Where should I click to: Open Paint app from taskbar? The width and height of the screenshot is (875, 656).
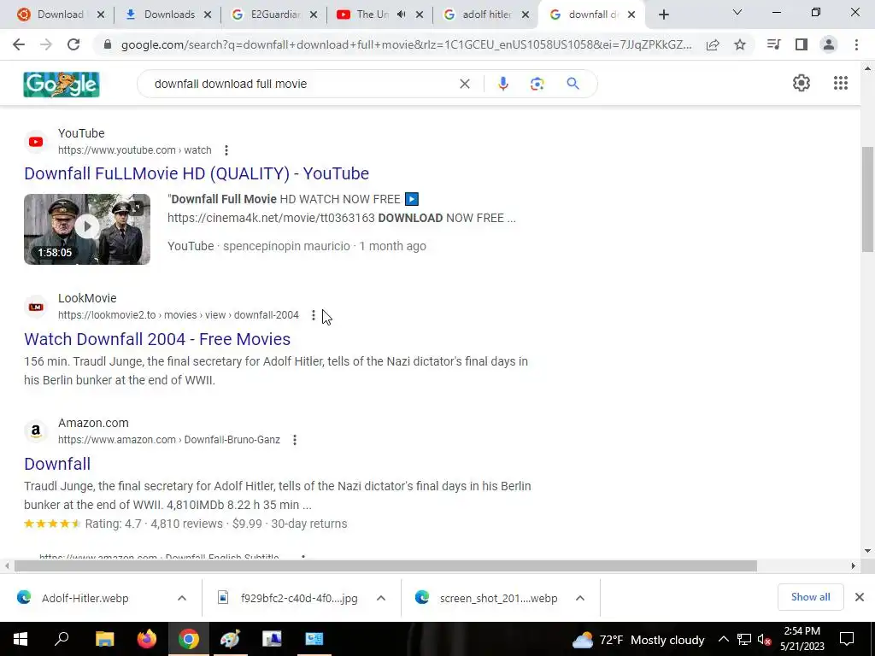pyautogui.click(x=230, y=639)
